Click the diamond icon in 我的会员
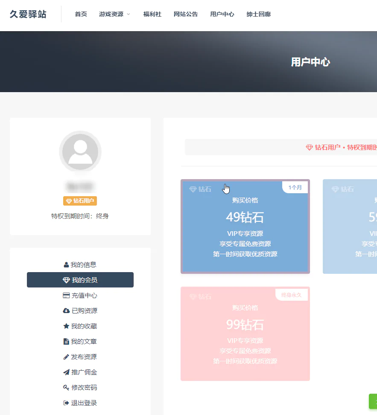 (66, 280)
